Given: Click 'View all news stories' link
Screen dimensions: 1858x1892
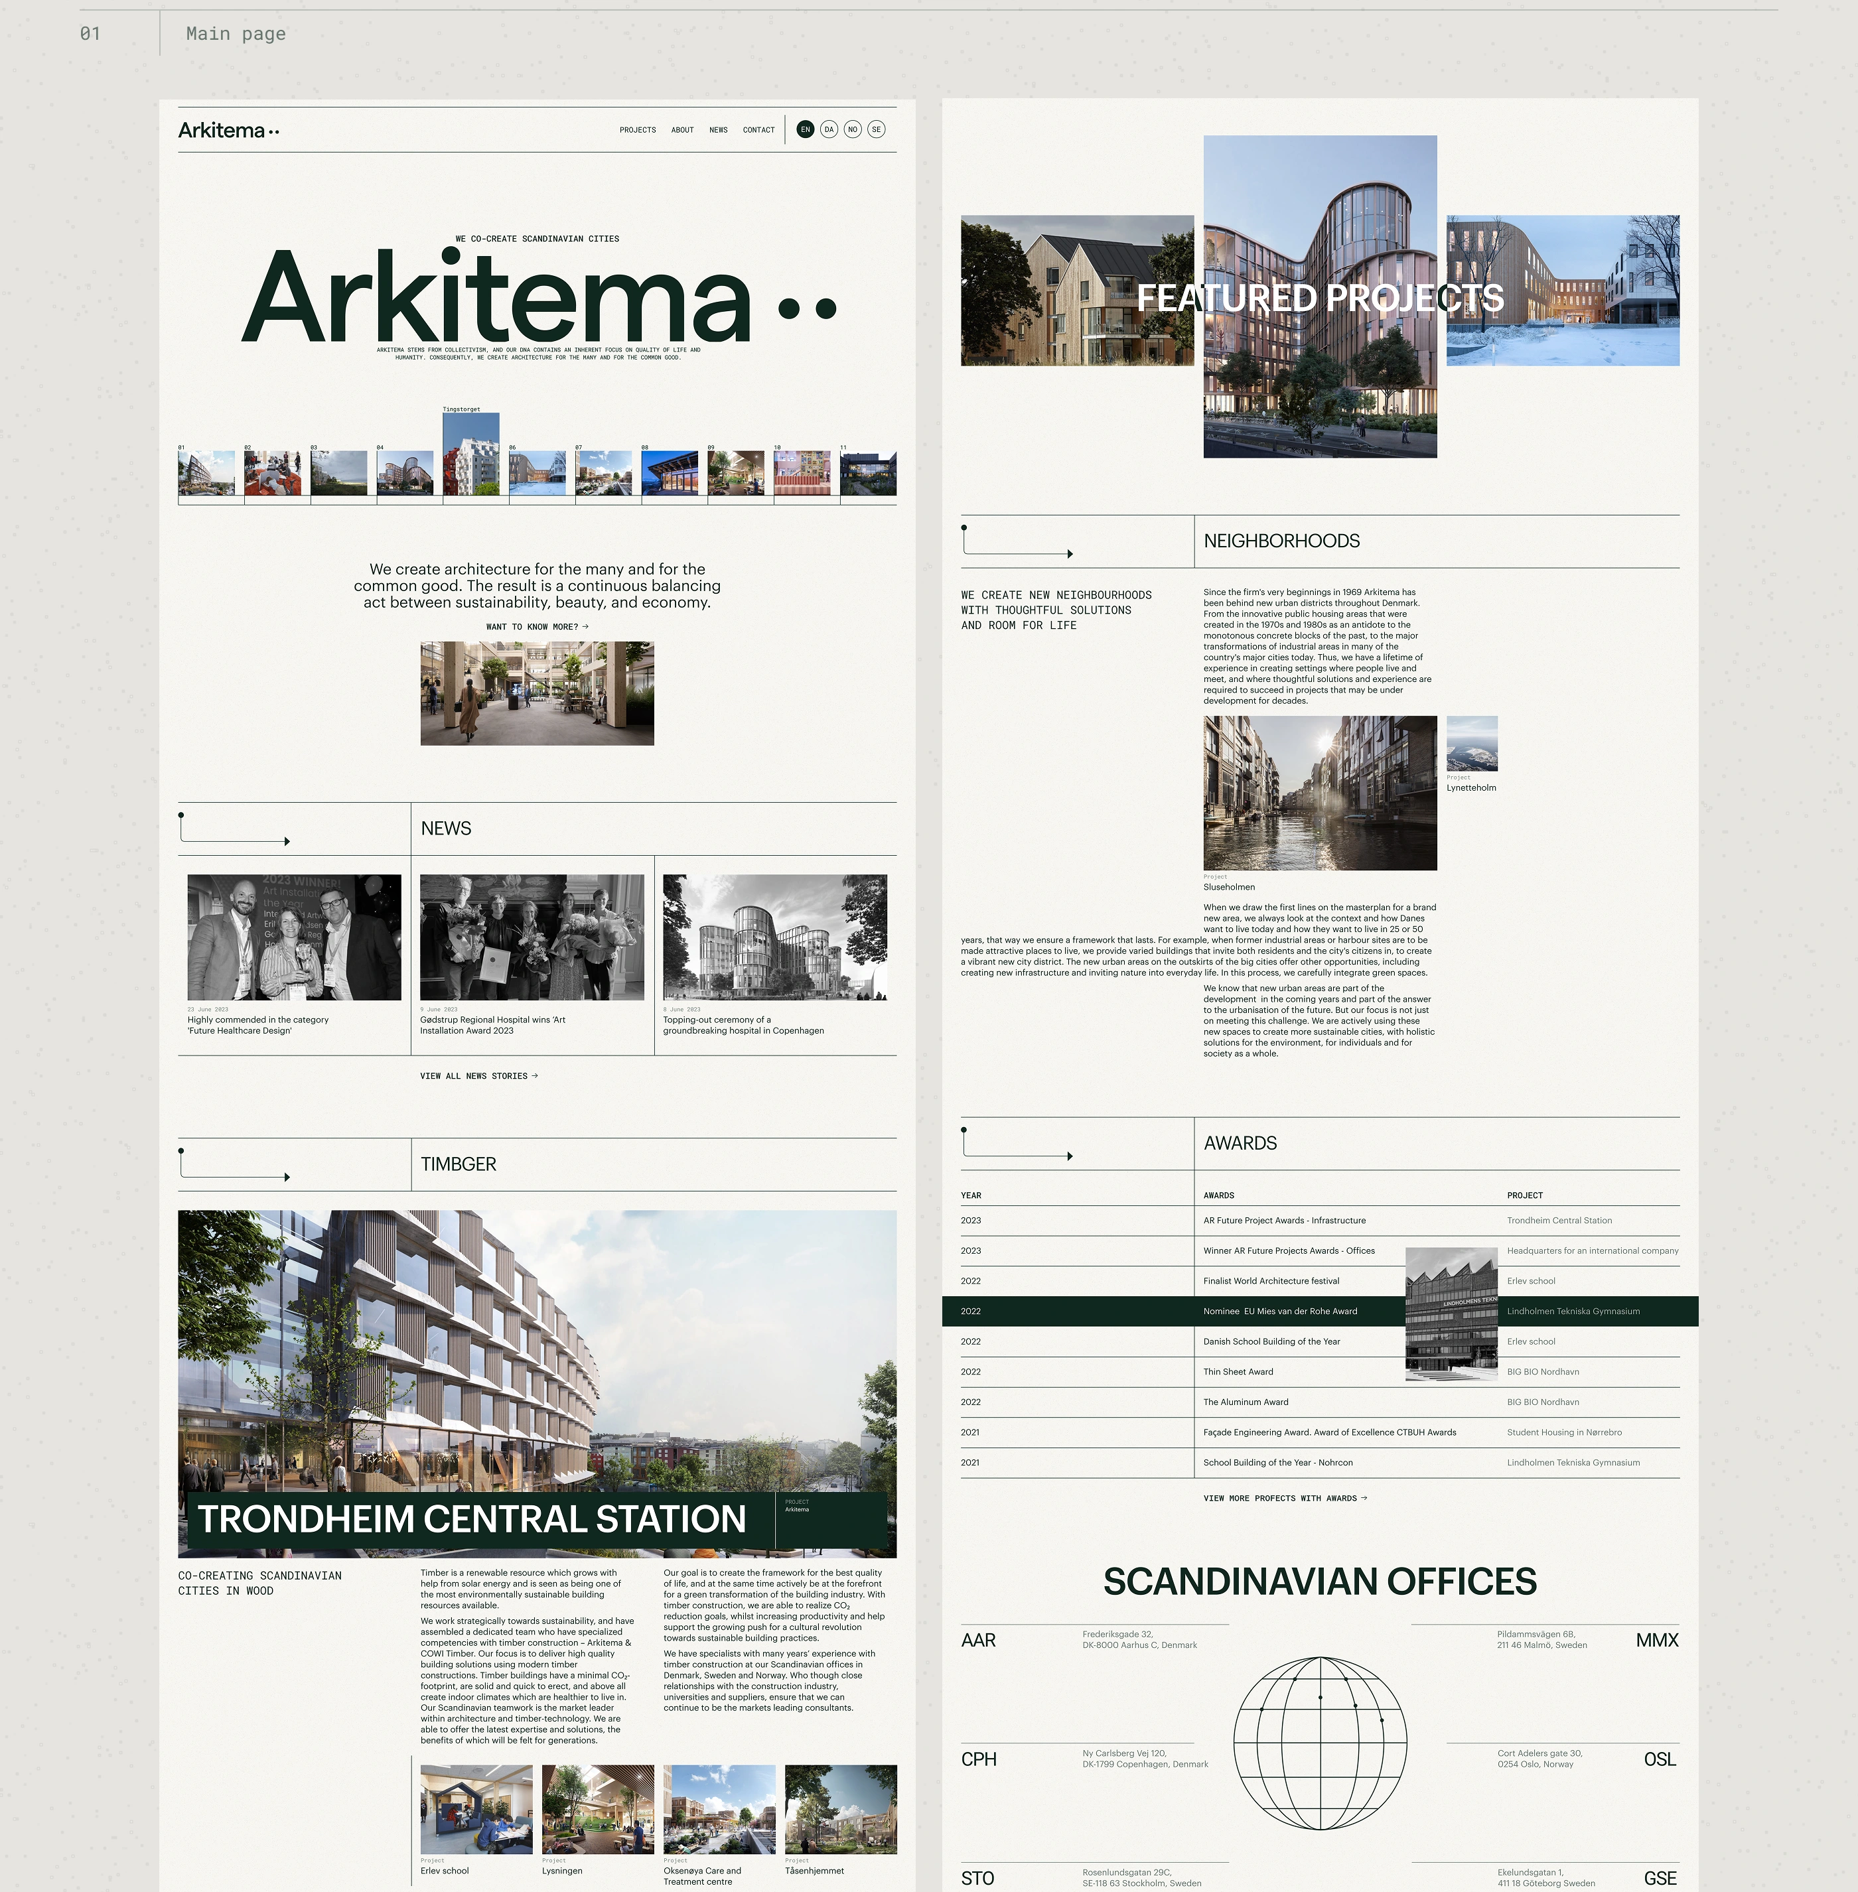Looking at the screenshot, I should coord(478,1076).
